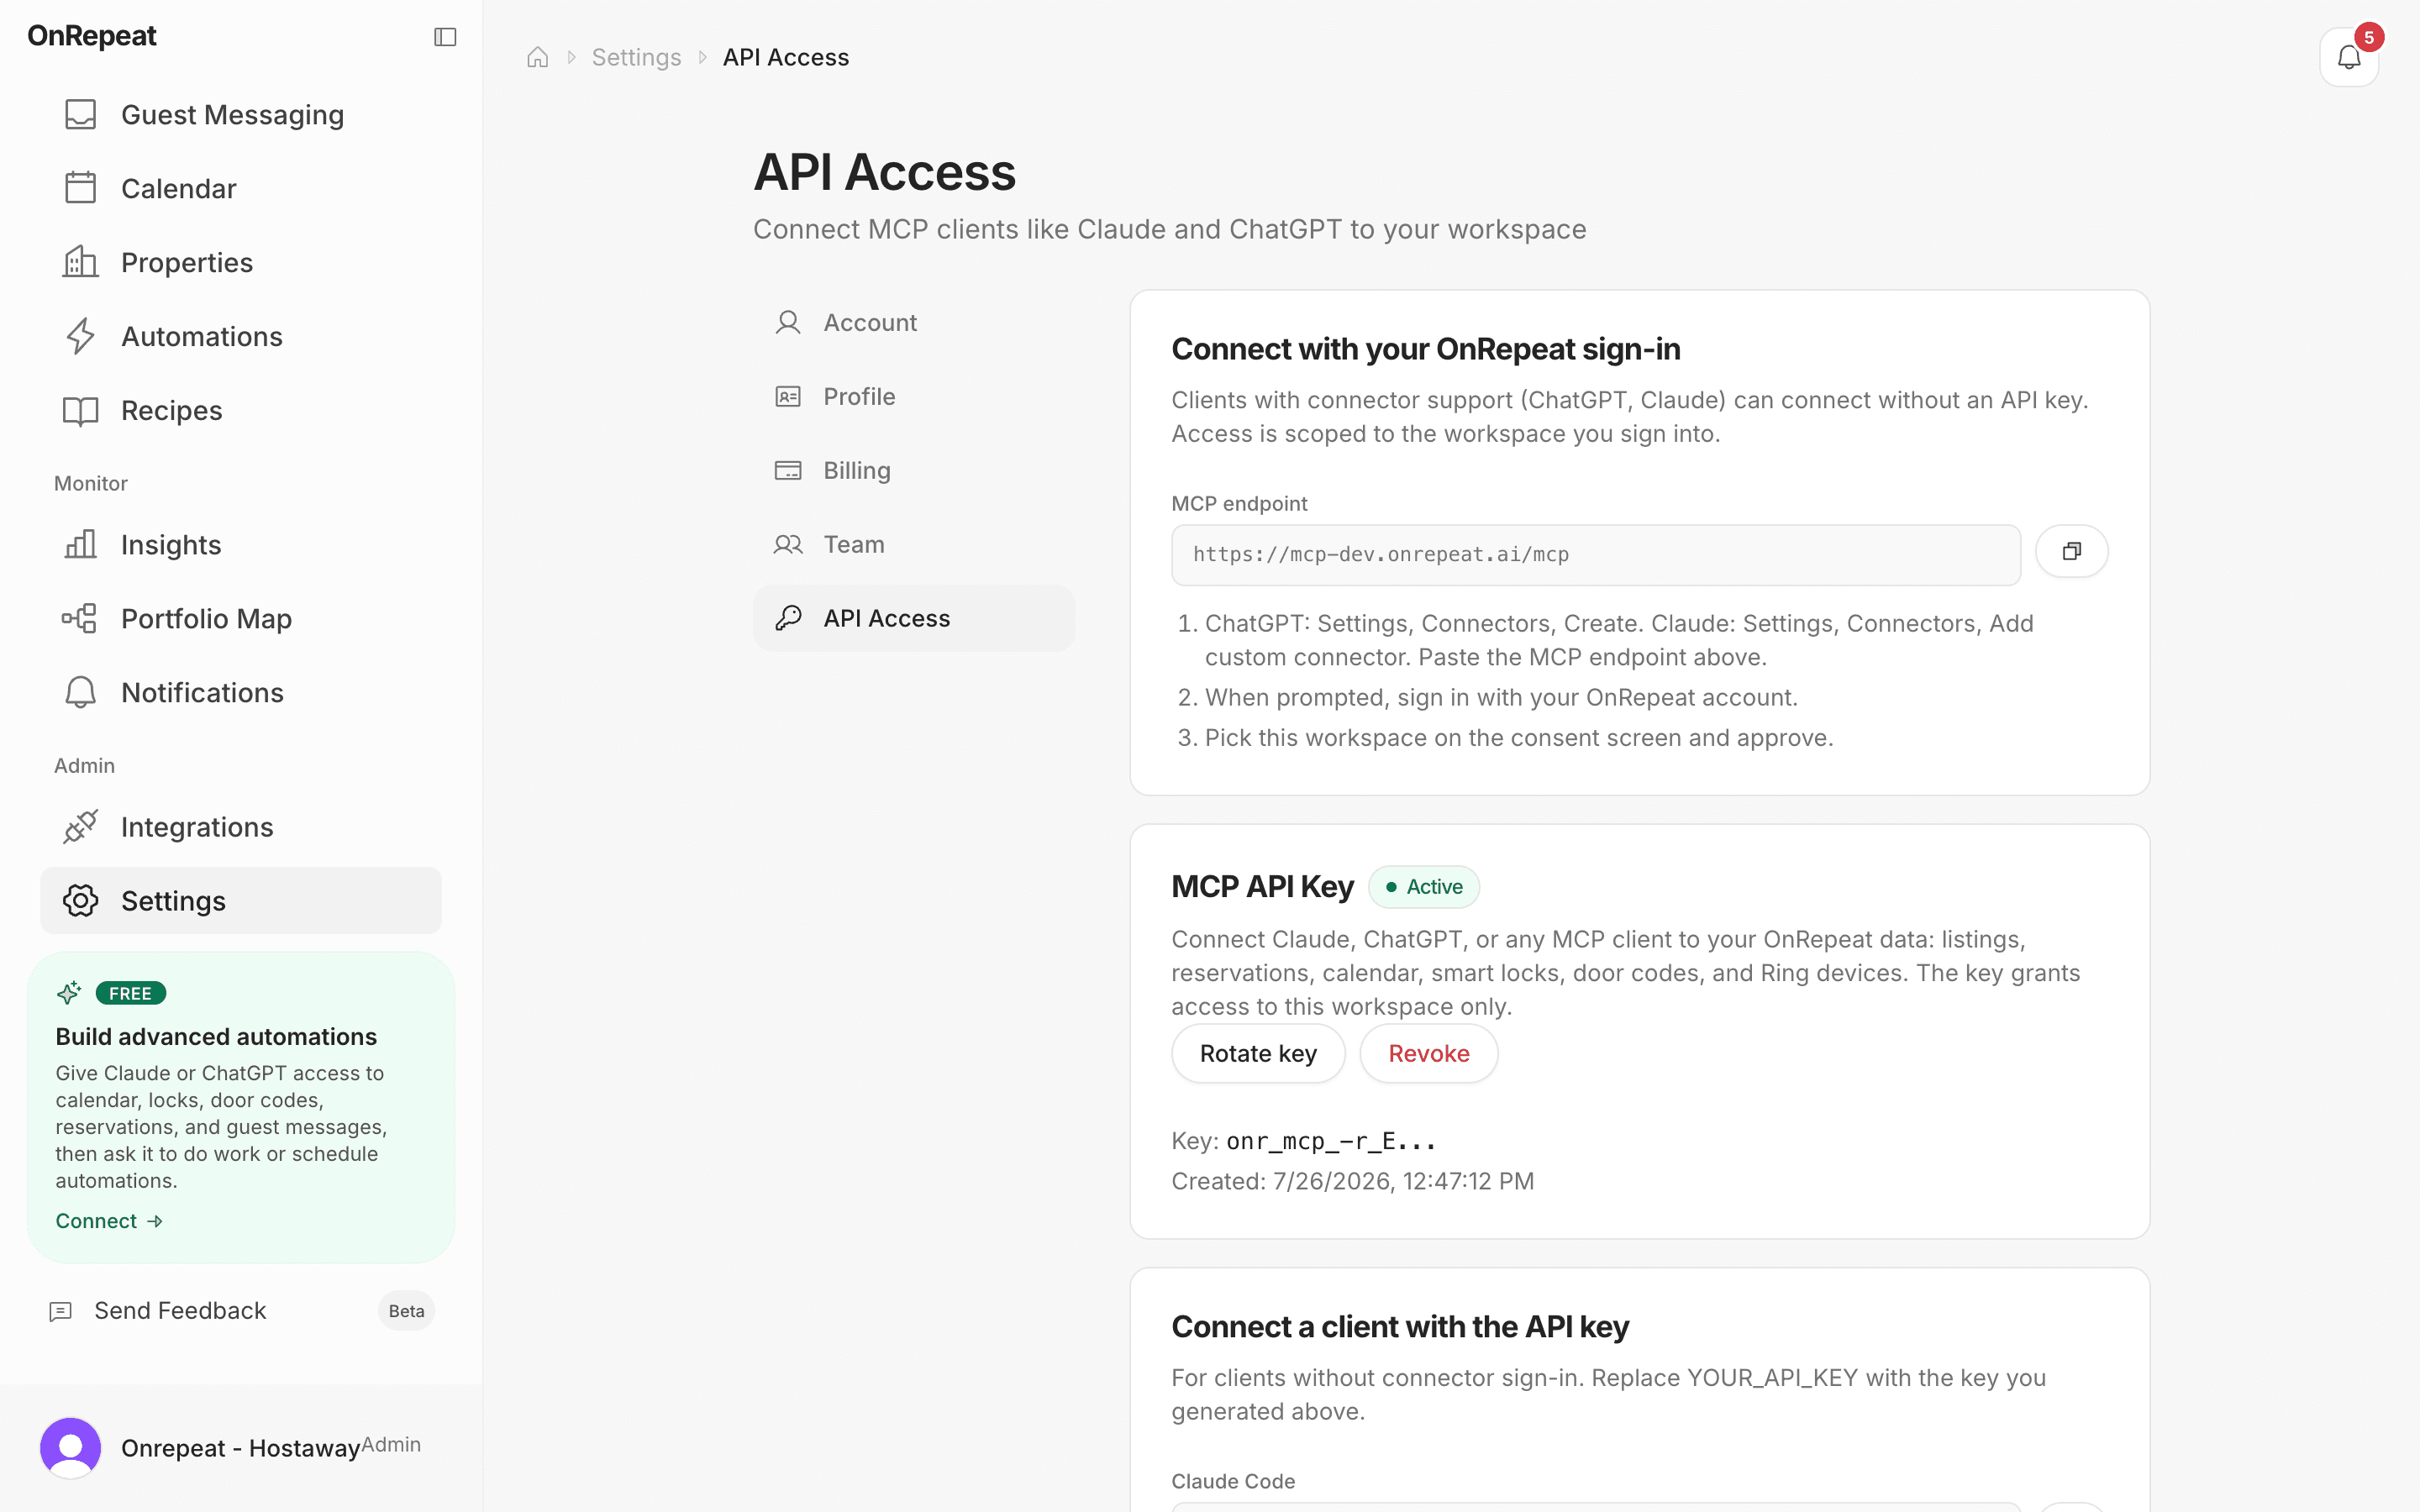Click the Insights bar chart icon
Screen dimensions: 2420x1512
coord(81,544)
